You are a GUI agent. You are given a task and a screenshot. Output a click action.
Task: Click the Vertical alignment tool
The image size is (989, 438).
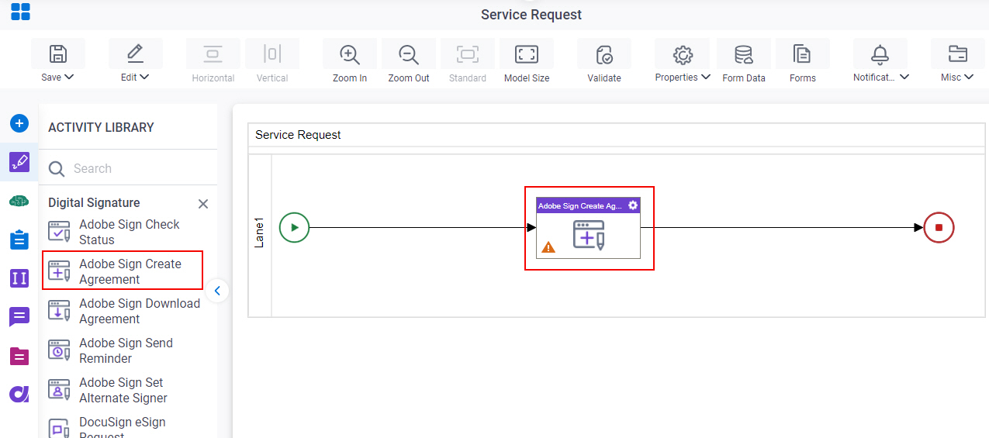tap(272, 61)
